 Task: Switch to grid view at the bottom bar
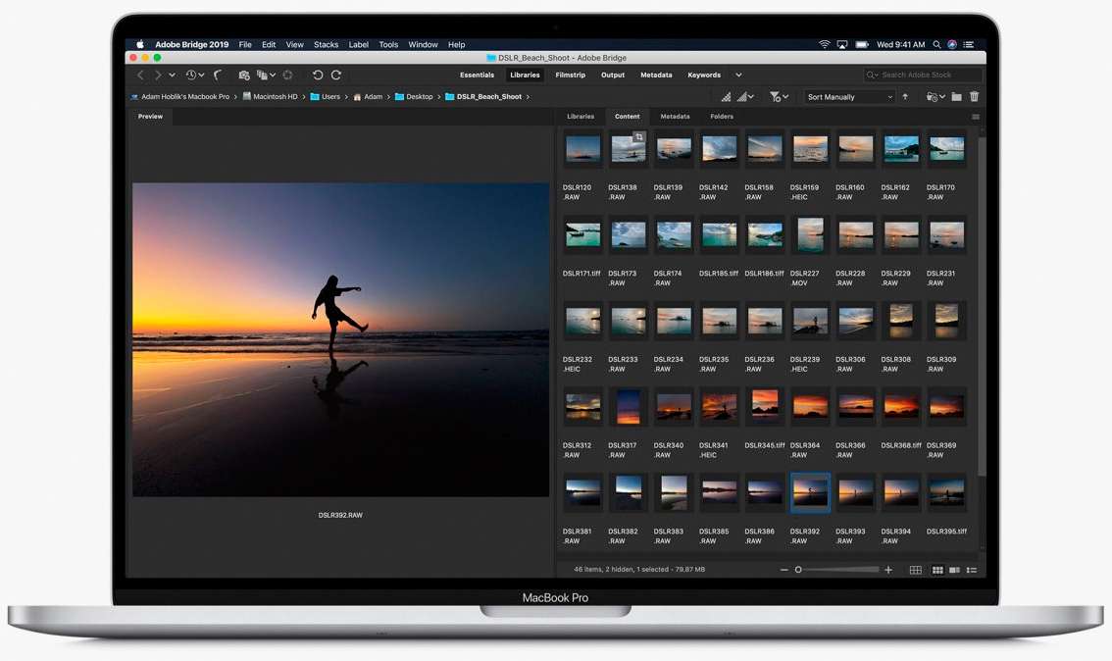tap(915, 569)
